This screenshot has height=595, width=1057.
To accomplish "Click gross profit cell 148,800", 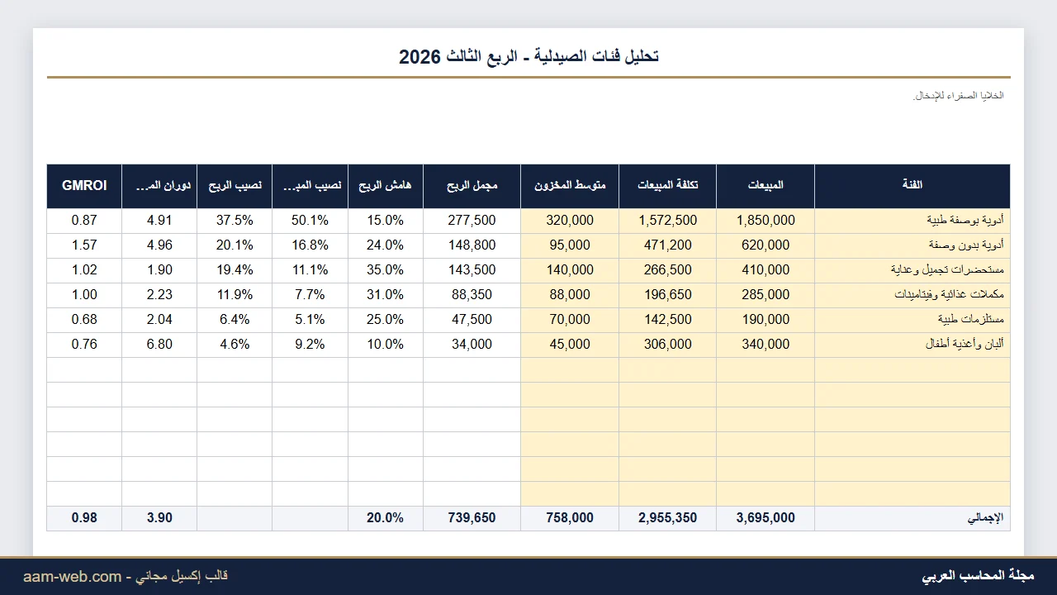I will pyautogui.click(x=472, y=245).
